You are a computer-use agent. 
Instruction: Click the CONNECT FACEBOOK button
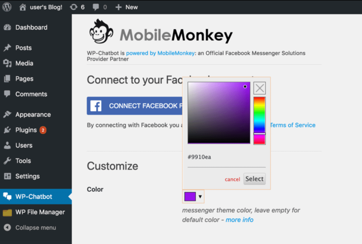pos(135,106)
